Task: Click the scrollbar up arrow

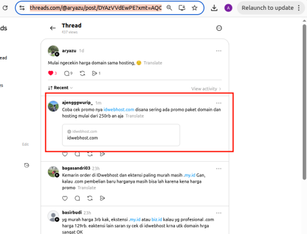Action: pos(305,21)
